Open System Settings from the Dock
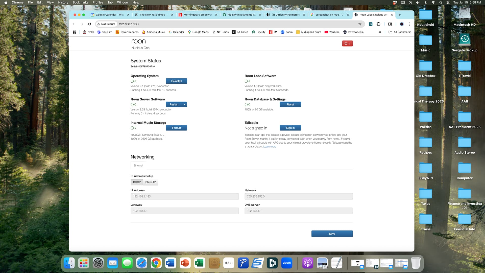485x273 pixels. point(98,263)
